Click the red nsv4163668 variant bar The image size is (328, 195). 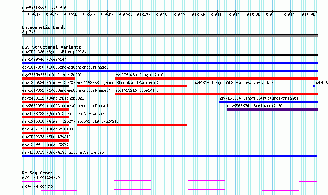pyautogui.click(x=132, y=86)
